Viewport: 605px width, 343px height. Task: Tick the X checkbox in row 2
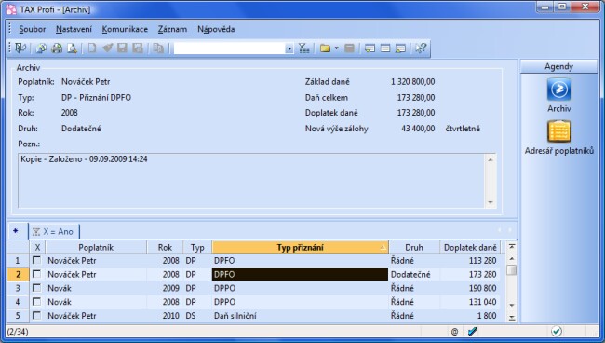pos(36,274)
